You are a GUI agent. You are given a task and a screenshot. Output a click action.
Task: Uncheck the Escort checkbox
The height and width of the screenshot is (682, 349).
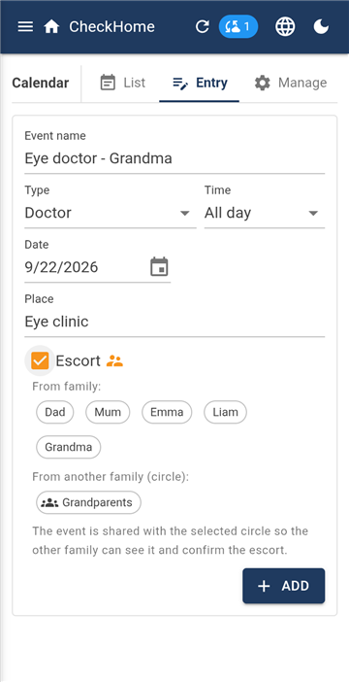40,360
